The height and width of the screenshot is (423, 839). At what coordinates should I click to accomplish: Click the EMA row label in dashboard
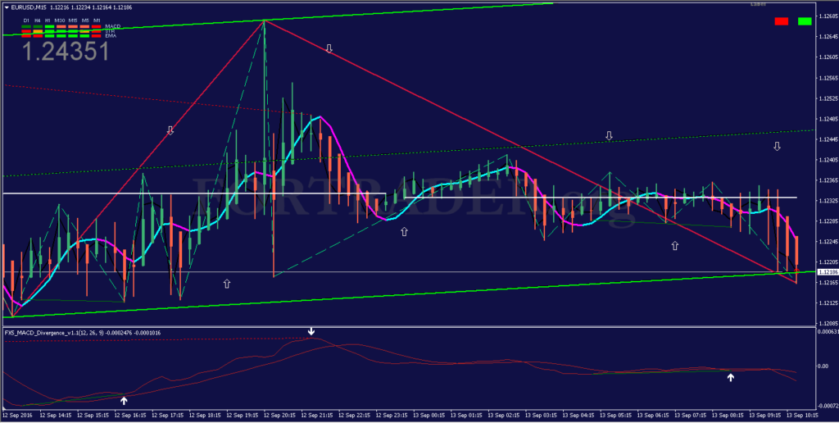(111, 36)
